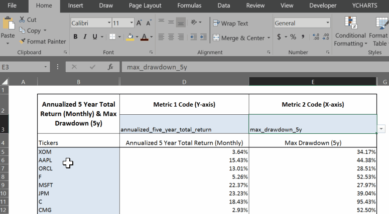Open the Data tab
Viewport: 389px width, 214px height.
click(x=223, y=6)
